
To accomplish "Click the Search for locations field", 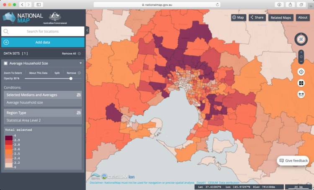I will pyautogui.click(x=43, y=31).
